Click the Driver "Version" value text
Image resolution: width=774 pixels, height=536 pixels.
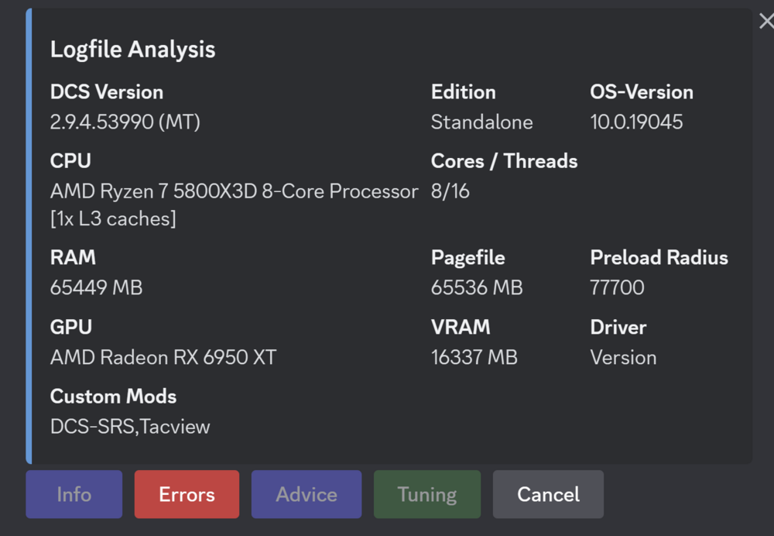623,357
